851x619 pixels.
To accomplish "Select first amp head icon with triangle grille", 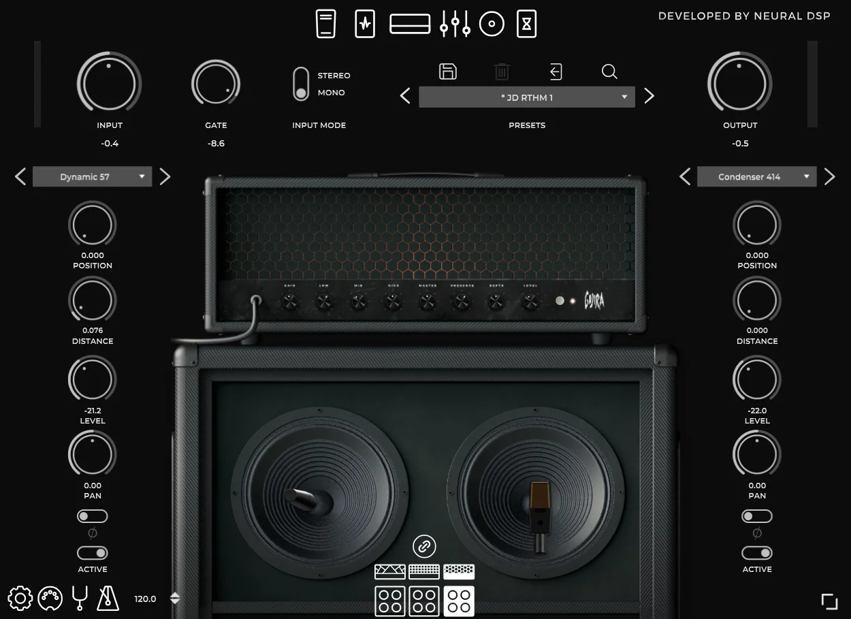I will pyautogui.click(x=390, y=571).
